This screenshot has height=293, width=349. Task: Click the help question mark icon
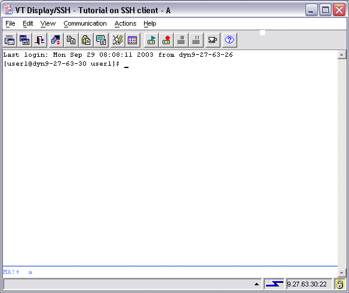(x=229, y=40)
